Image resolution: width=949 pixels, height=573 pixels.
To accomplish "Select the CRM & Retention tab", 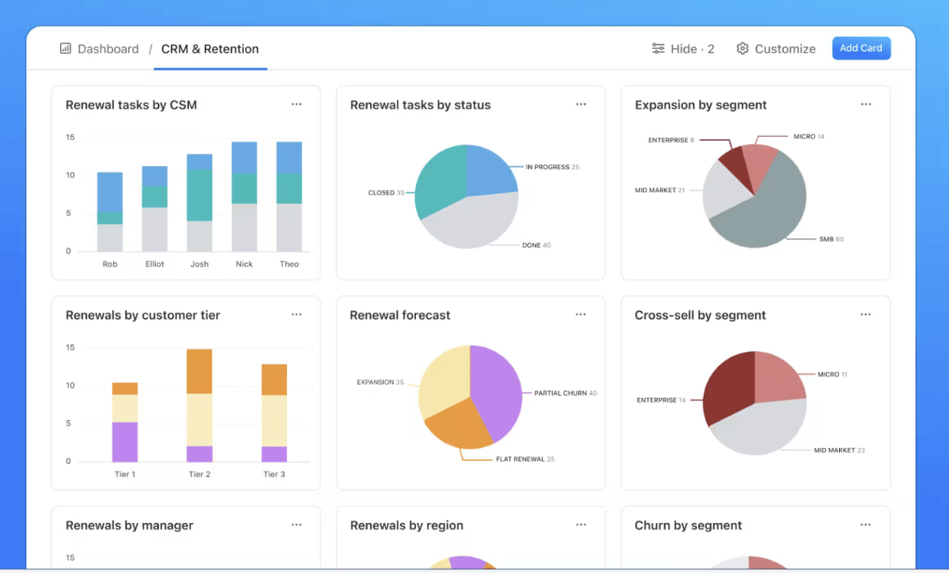I will [x=210, y=49].
